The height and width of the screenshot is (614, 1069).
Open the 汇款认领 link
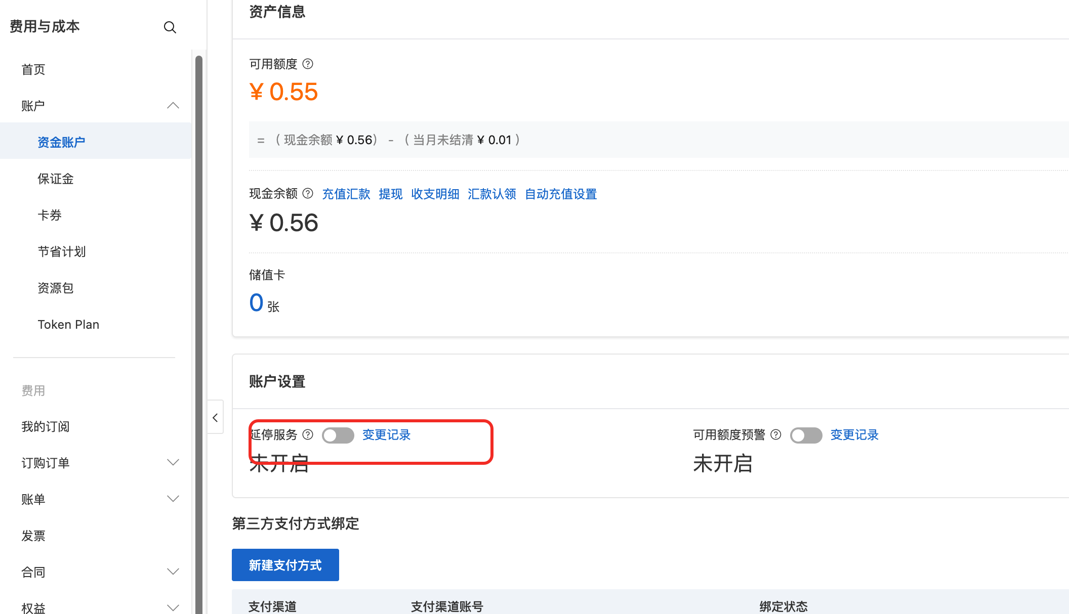(x=492, y=194)
